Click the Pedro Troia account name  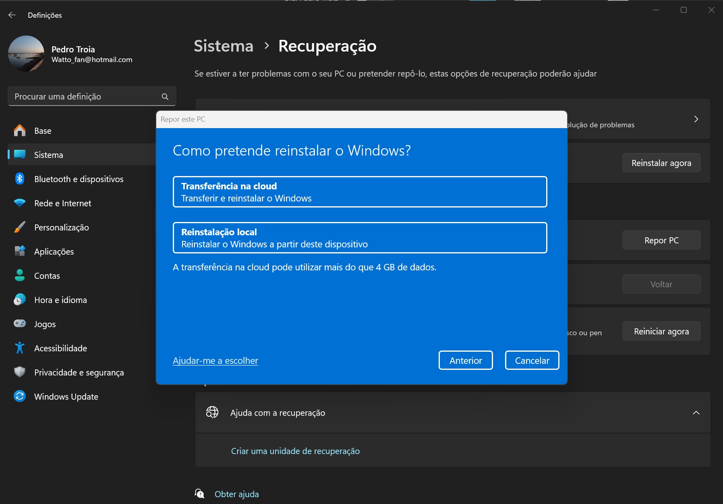click(73, 49)
